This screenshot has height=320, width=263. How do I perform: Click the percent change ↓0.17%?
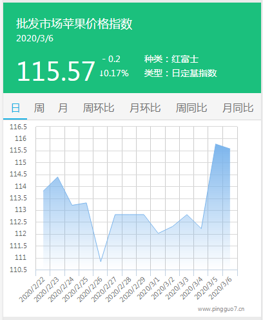(x=114, y=73)
